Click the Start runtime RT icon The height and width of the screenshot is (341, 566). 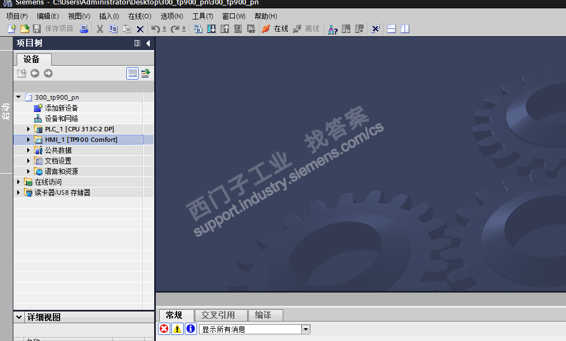[251, 28]
